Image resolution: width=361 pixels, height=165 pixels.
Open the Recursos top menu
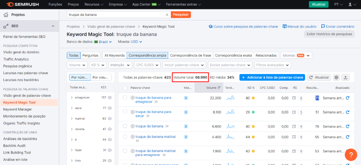point(94,4)
